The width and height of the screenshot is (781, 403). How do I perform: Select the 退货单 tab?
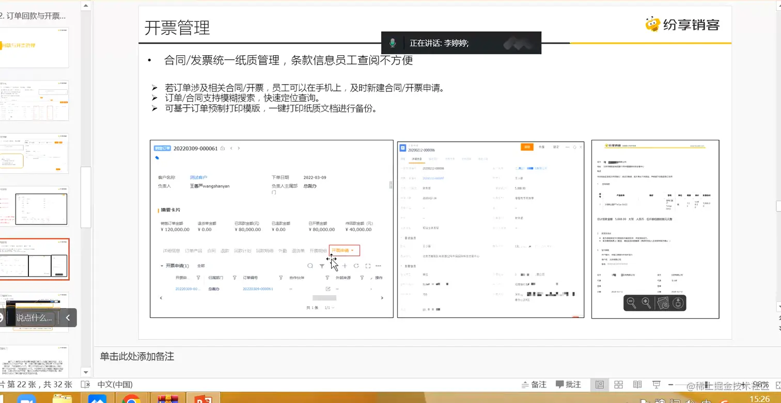298,251
